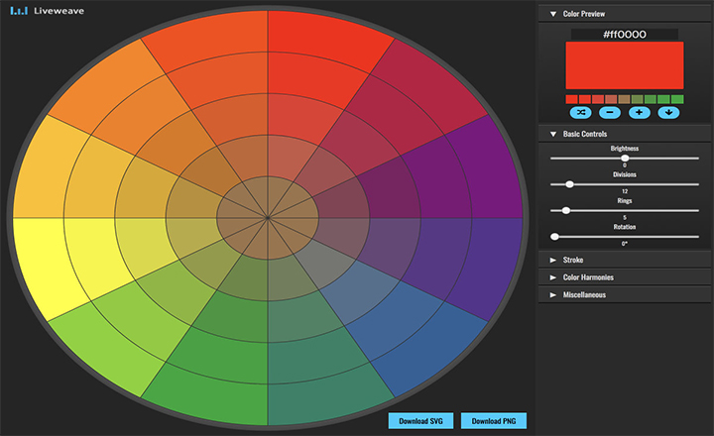Select the tan middle swatch in the strip
The width and height of the screenshot is (714, 436).
tap(625, 99)
